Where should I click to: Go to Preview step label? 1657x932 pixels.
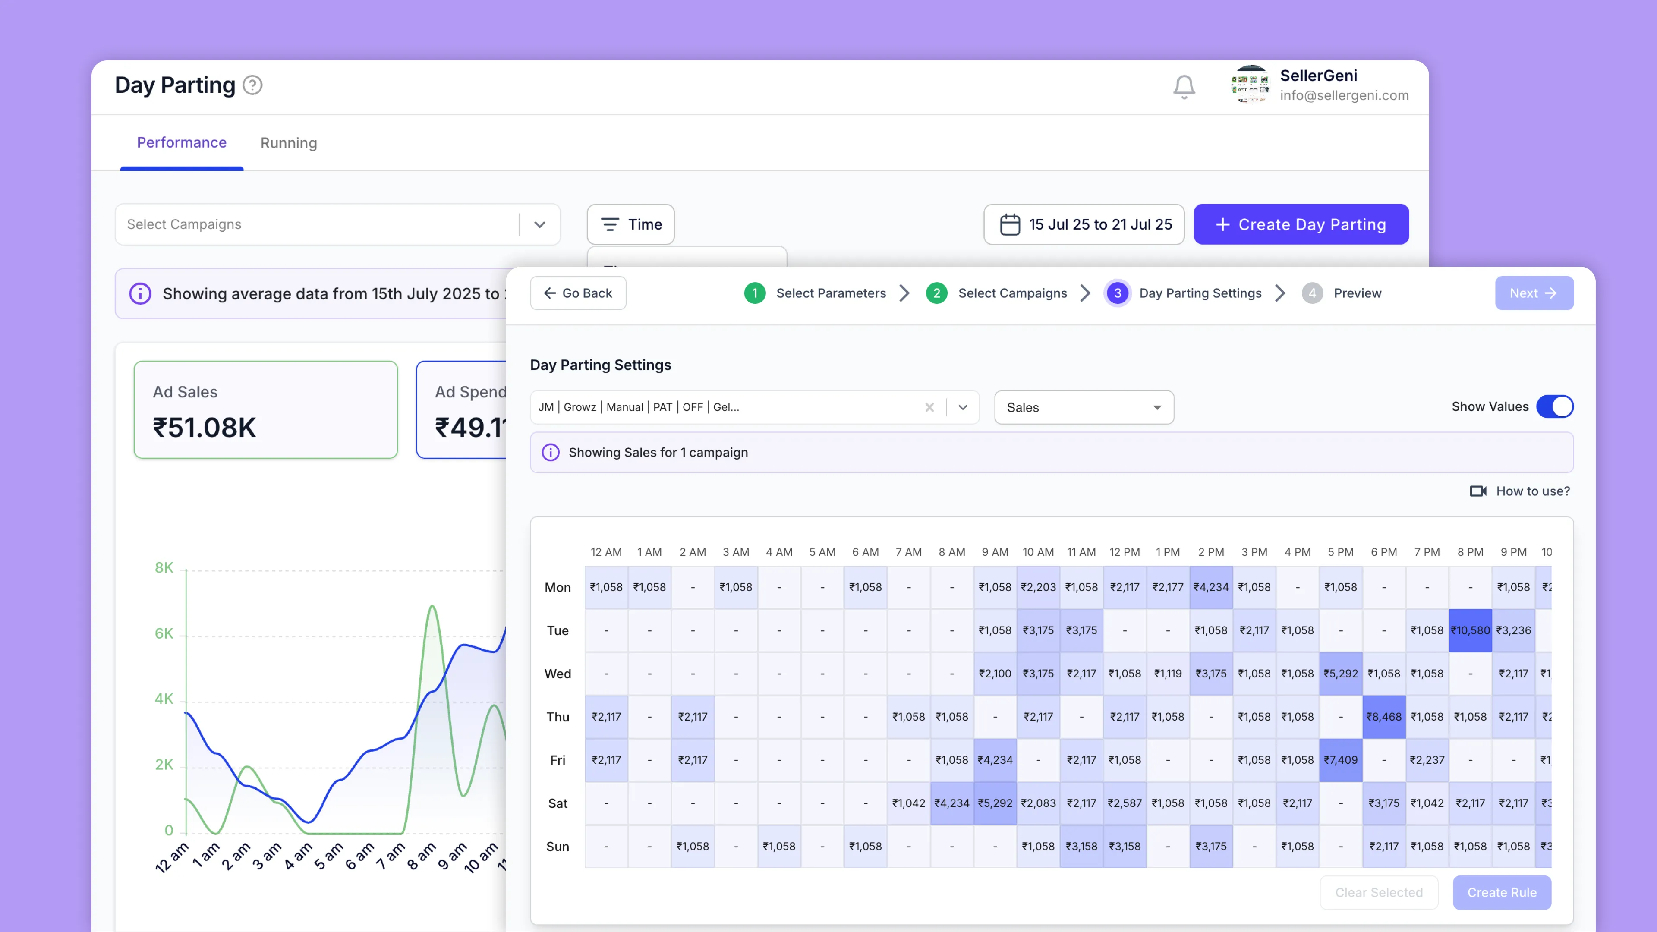(x=1357, y=293)
